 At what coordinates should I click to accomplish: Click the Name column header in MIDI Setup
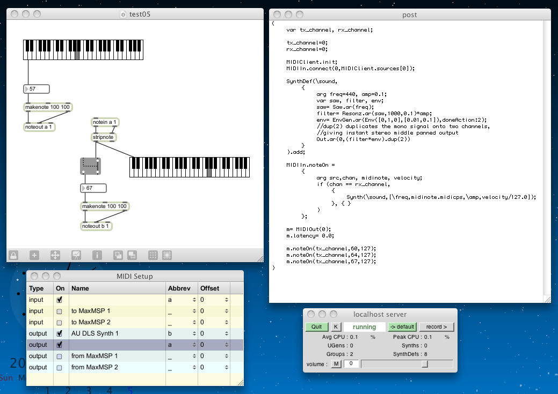click(x=81, y=288)
